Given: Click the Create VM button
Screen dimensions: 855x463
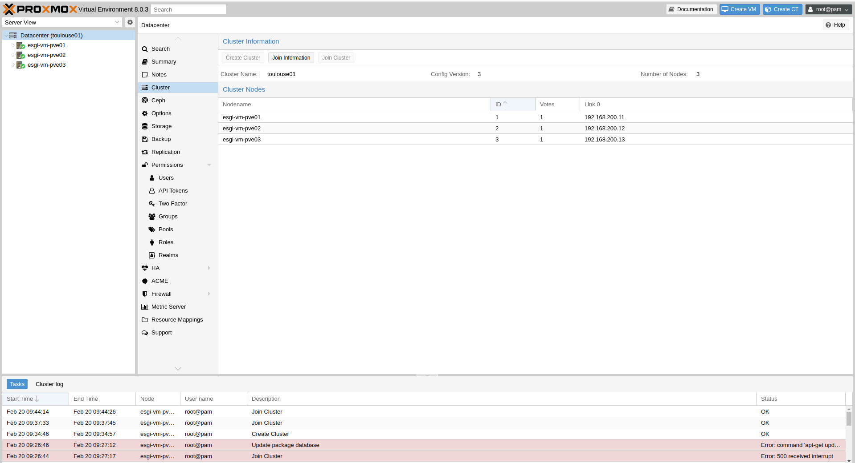Looking at the screenshot, I should coord(739,9).
